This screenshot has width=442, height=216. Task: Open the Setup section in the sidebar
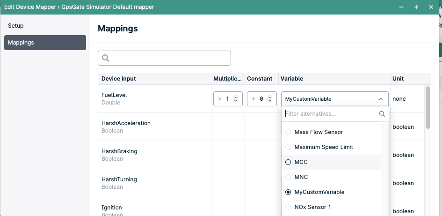point(45,26)
